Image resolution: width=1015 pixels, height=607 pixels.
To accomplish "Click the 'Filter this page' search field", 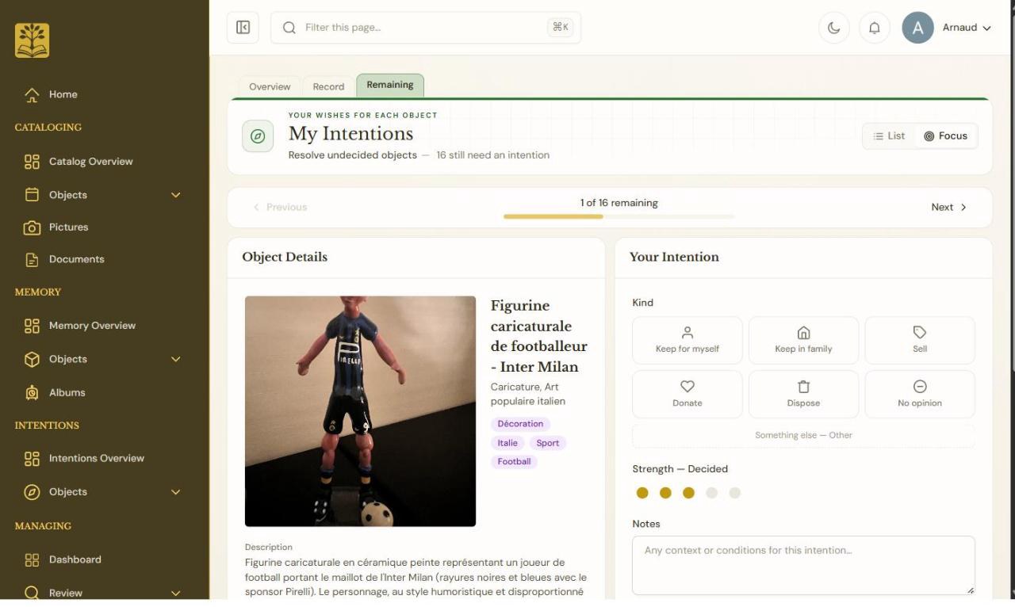I will pos(426,28).
